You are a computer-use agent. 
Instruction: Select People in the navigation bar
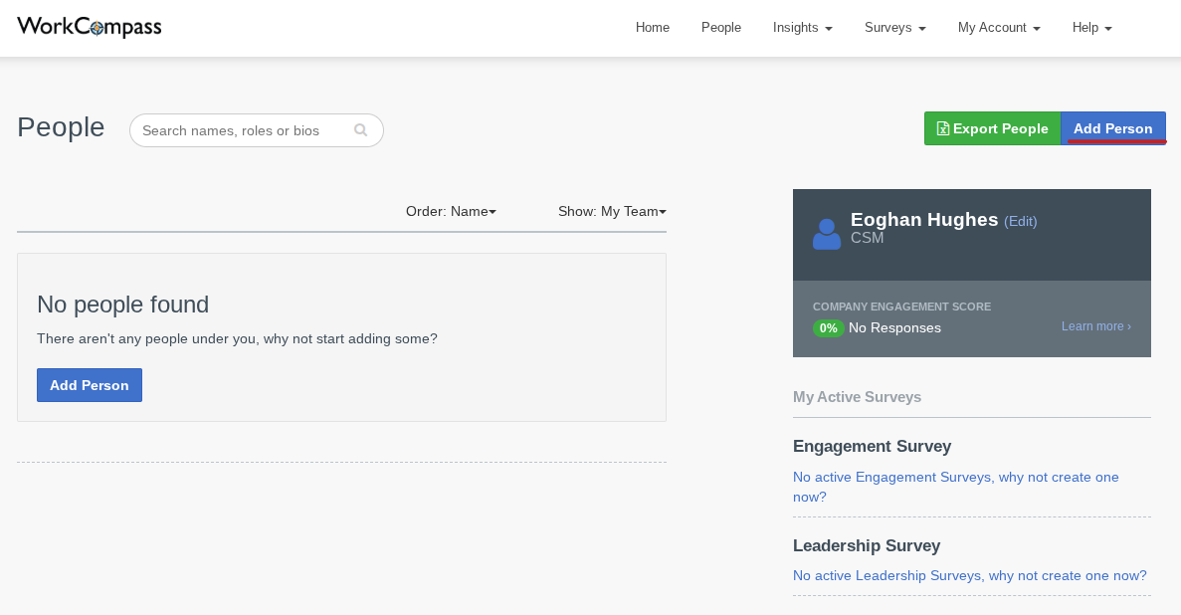click(x=720, y=28)
